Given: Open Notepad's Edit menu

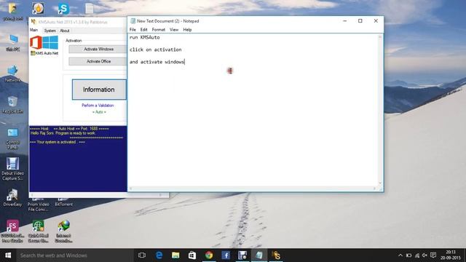Looking at the screenshot, I should point(144,30).
